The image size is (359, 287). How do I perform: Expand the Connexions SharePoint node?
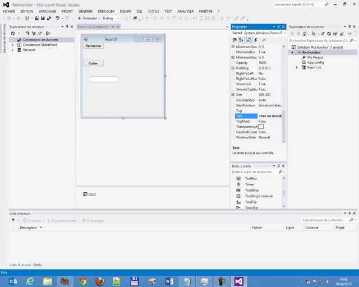click(13, 45)
